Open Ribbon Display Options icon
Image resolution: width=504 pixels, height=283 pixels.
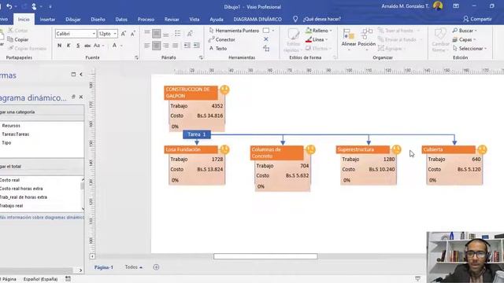(456, 6)
